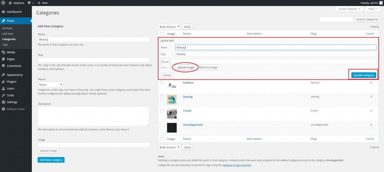The width and height of the screenshot is (384, 172).
Task: Click the WordPress logo icon
Action: pyautogui.click(x=3, y=3)
